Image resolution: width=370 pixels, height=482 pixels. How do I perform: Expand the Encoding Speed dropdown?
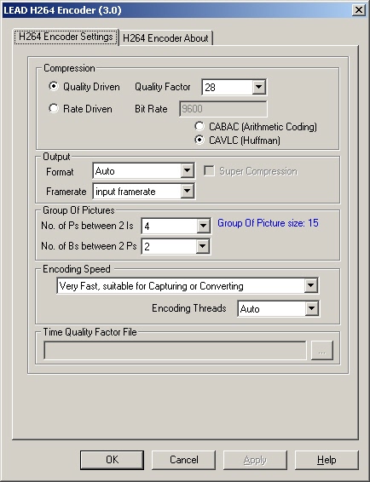pyautogui.click(x=311, y=285)
